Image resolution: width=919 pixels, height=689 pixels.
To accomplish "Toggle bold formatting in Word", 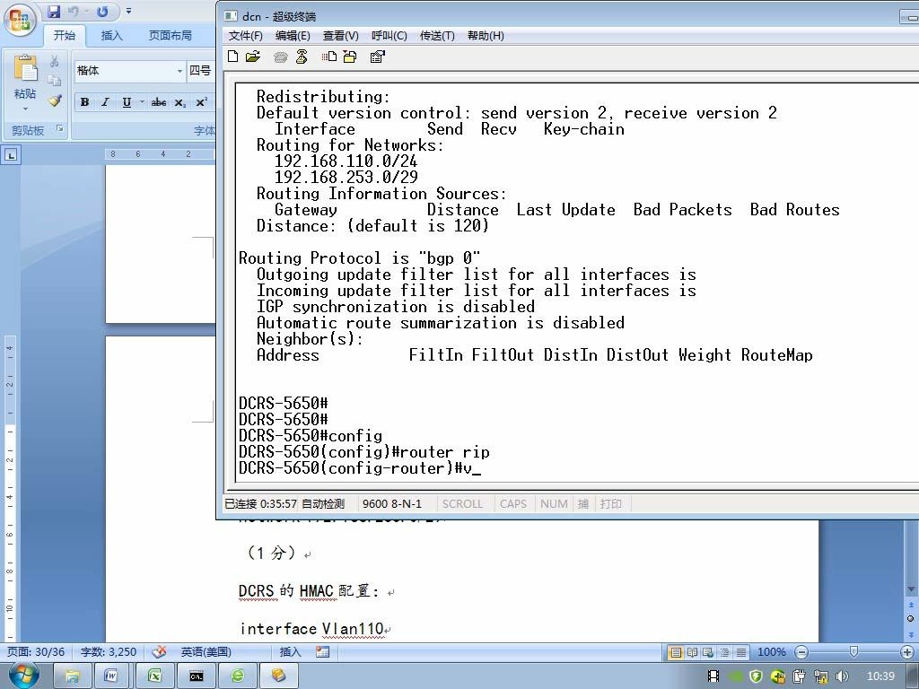I will [85, 102].
